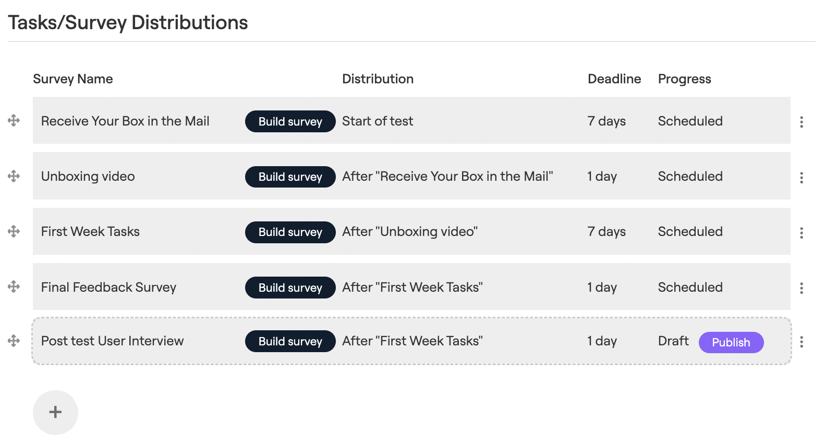
Task: Click the drag handle beside "Receive Your Box in the Mail"
Action: click(x=14, y=121)
